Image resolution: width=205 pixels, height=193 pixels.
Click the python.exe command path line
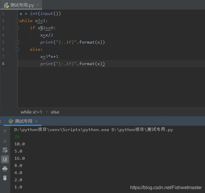[x=94, y=130]
